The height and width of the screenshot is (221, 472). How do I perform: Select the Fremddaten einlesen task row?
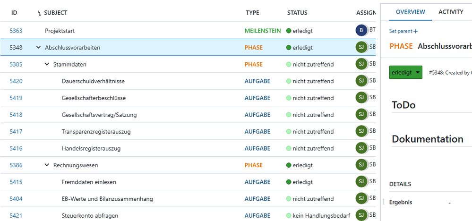[x=188, y=182]
